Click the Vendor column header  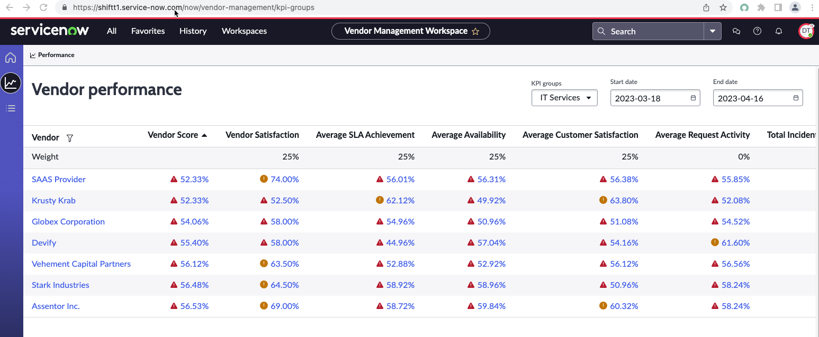point(46,138)
